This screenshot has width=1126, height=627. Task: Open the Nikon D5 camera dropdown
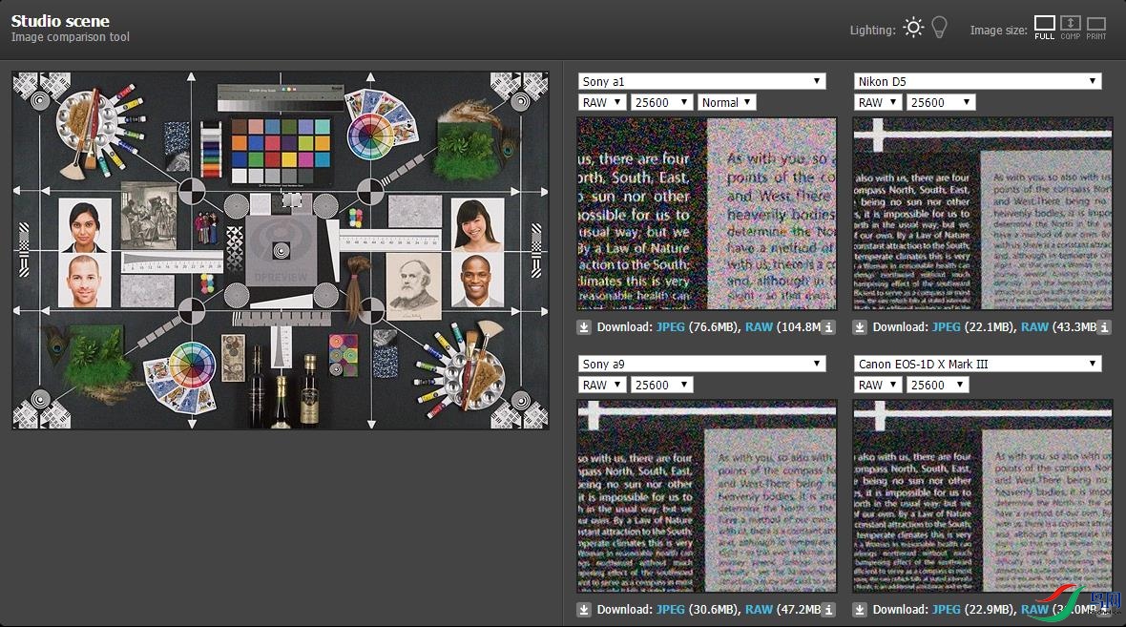(977, 81)
